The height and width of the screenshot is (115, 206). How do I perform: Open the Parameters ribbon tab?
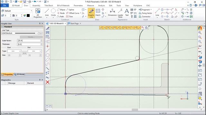pos(78,5)
